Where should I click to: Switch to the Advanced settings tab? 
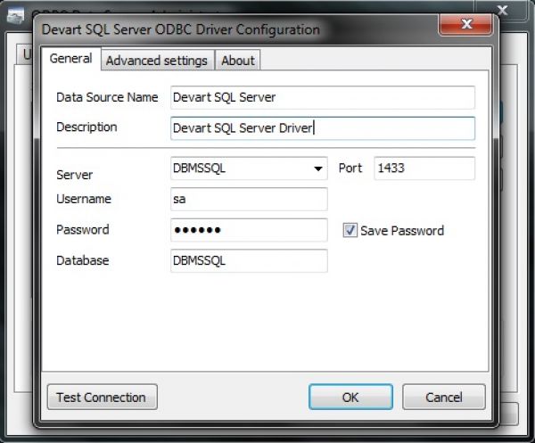tap(157, 61)
